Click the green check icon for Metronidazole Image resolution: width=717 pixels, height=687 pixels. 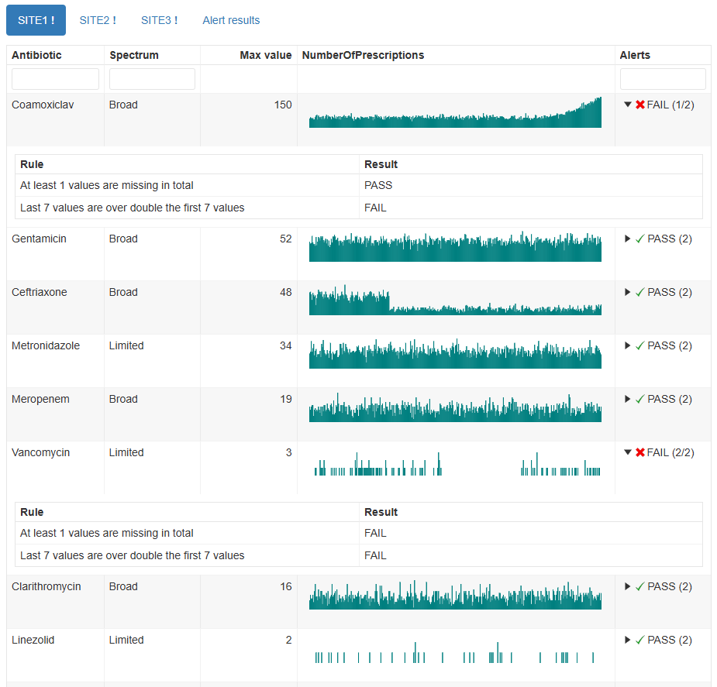(640, 346)
